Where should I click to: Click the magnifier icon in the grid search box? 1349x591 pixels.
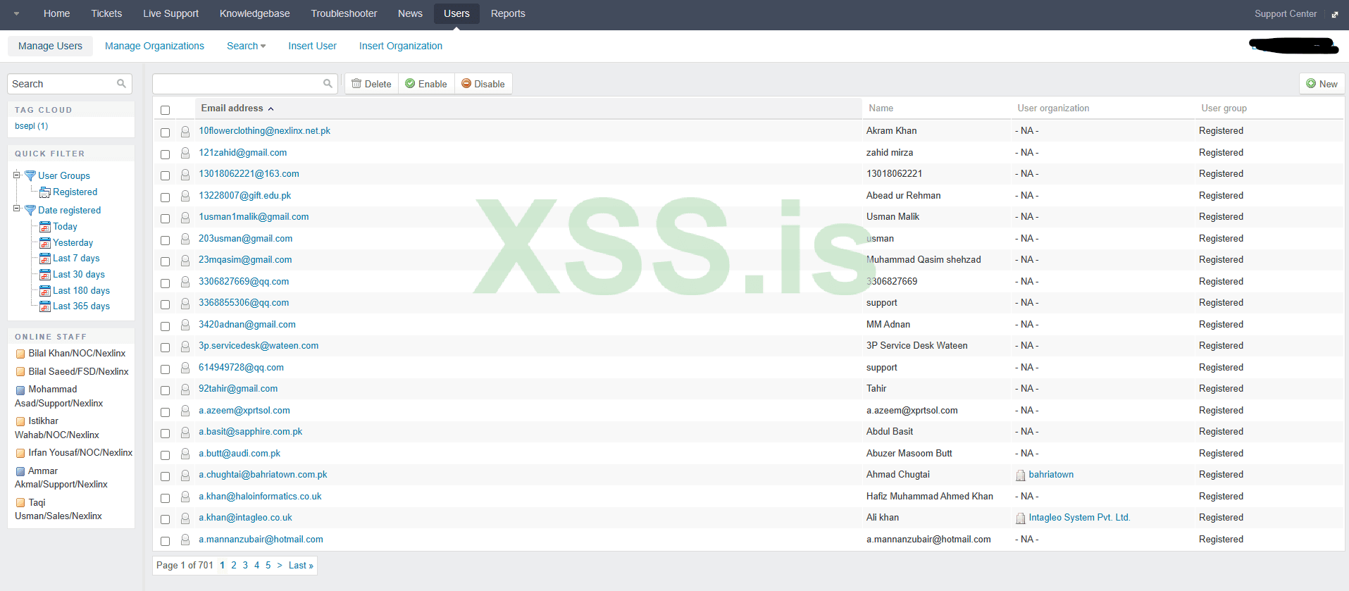[328, 84]
